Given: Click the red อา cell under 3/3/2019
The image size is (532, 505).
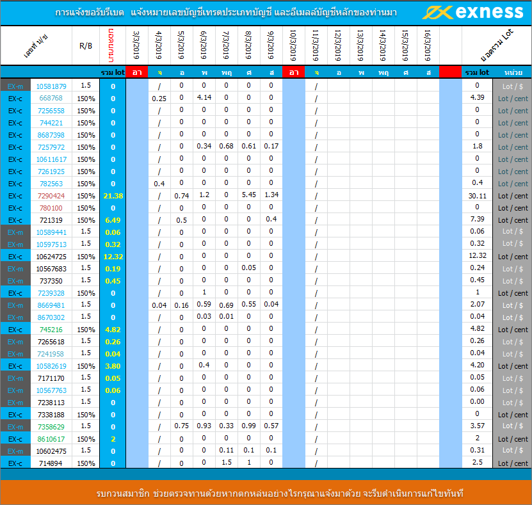Looking at the screenshot, I should tap(136, 72).
